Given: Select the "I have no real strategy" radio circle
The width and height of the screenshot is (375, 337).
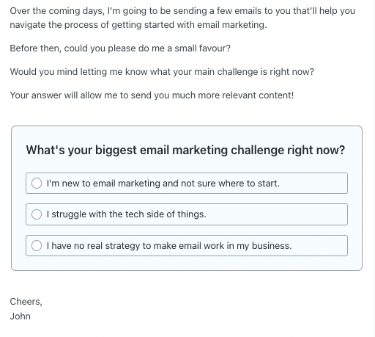Looking at the screenshot, I should (37, 246).
